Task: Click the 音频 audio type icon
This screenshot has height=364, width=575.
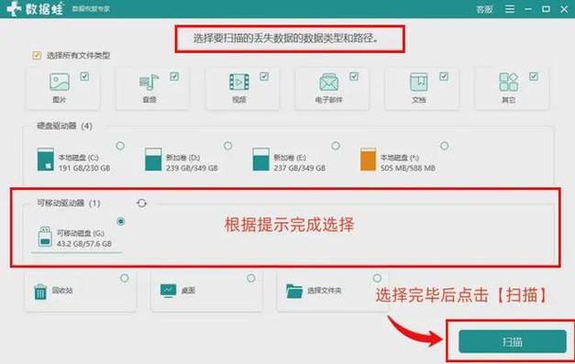Action: 149,83
